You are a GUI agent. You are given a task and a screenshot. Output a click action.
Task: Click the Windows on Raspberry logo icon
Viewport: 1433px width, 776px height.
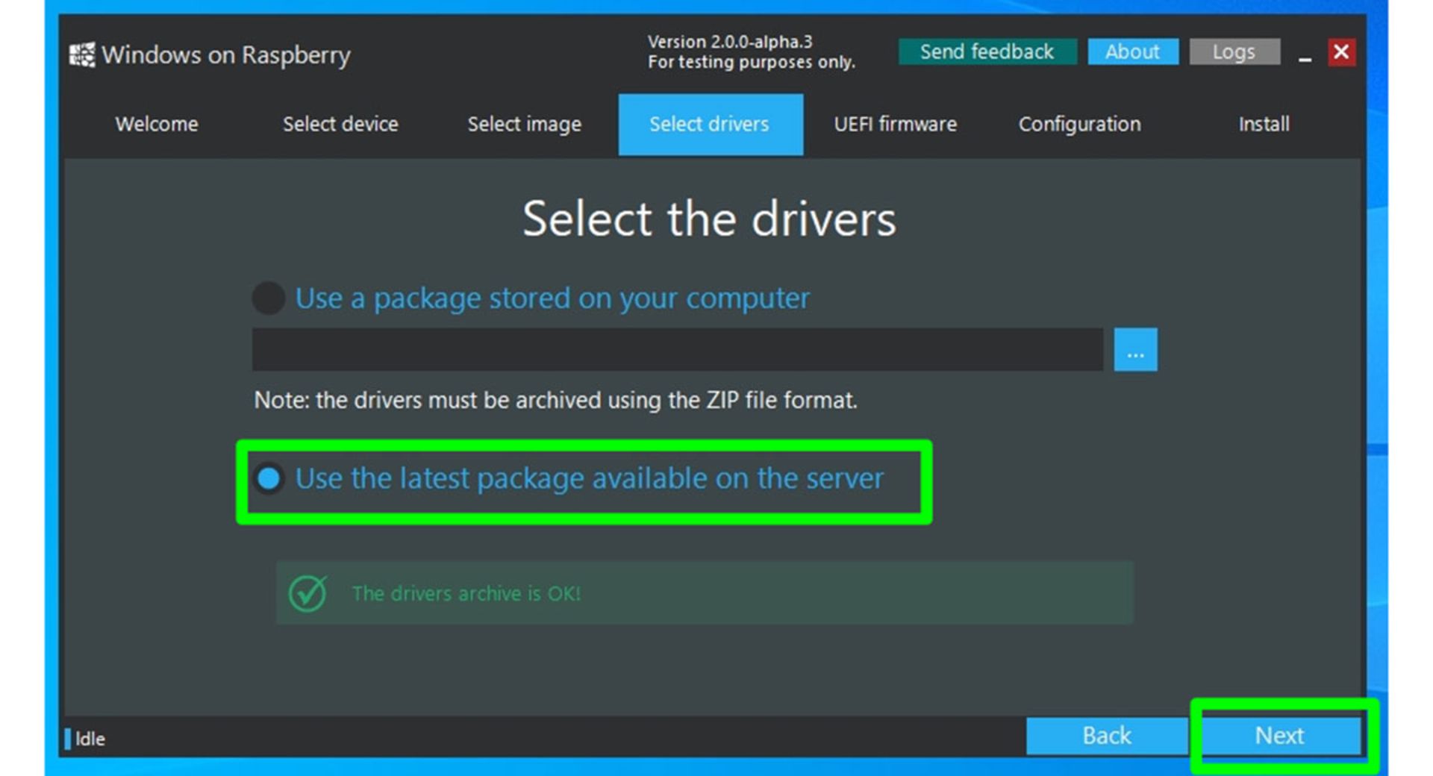pos(82,54)
